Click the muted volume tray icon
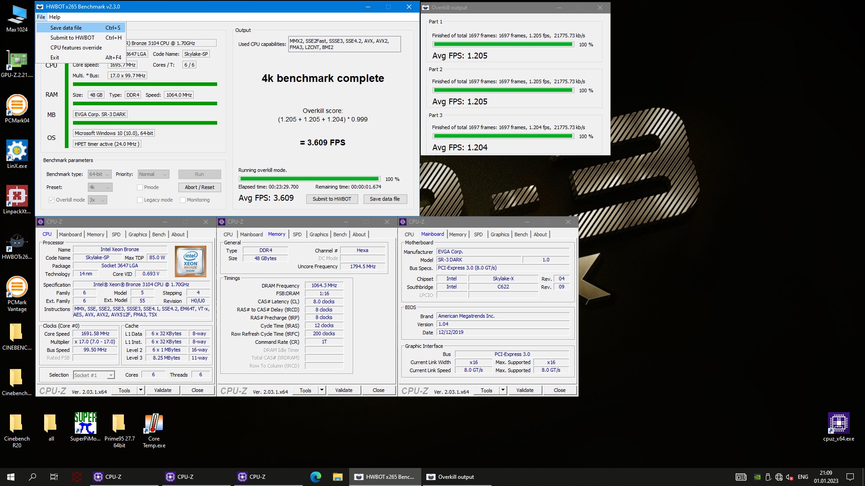865x486 pixels. (x=789, y=477)
